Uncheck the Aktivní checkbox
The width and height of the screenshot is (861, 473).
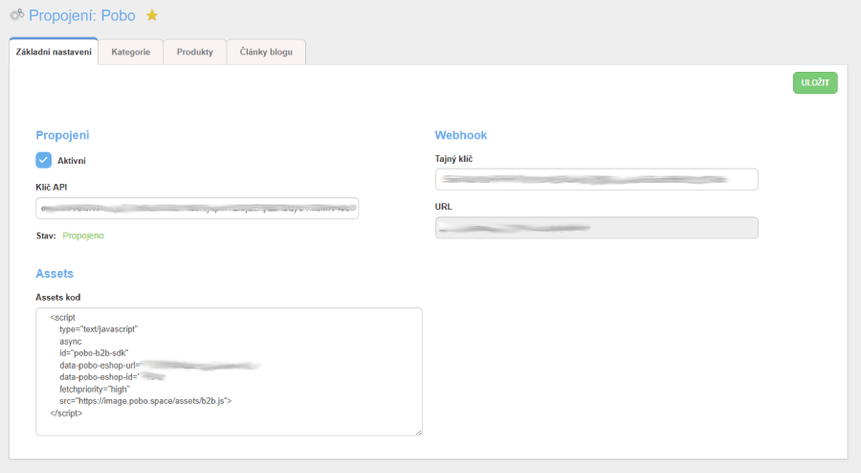43,160
